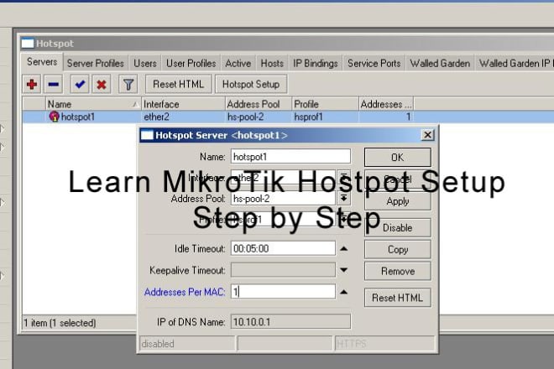Viewport: 554px width, 369px height.
Task: Expand the Keepalive Timeout field arrow
Action: pos(343,270)
